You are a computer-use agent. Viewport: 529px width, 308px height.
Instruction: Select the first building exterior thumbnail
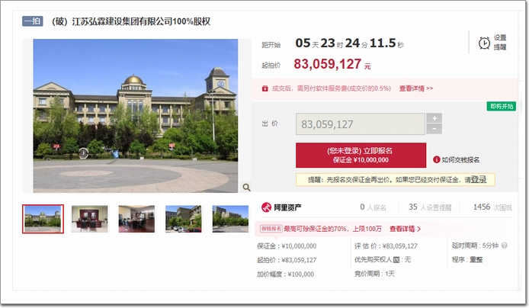click(43, 219)
